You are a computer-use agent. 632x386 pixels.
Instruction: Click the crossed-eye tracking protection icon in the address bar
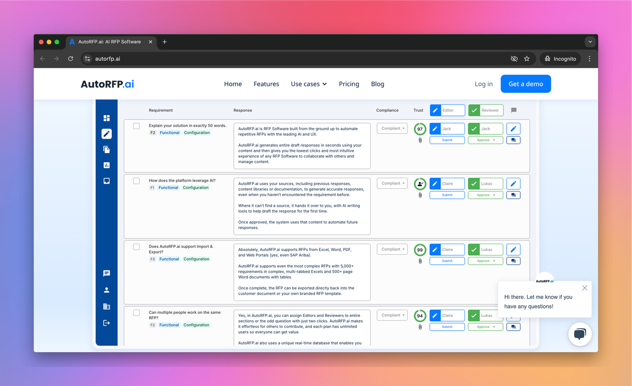coord(514,59)
